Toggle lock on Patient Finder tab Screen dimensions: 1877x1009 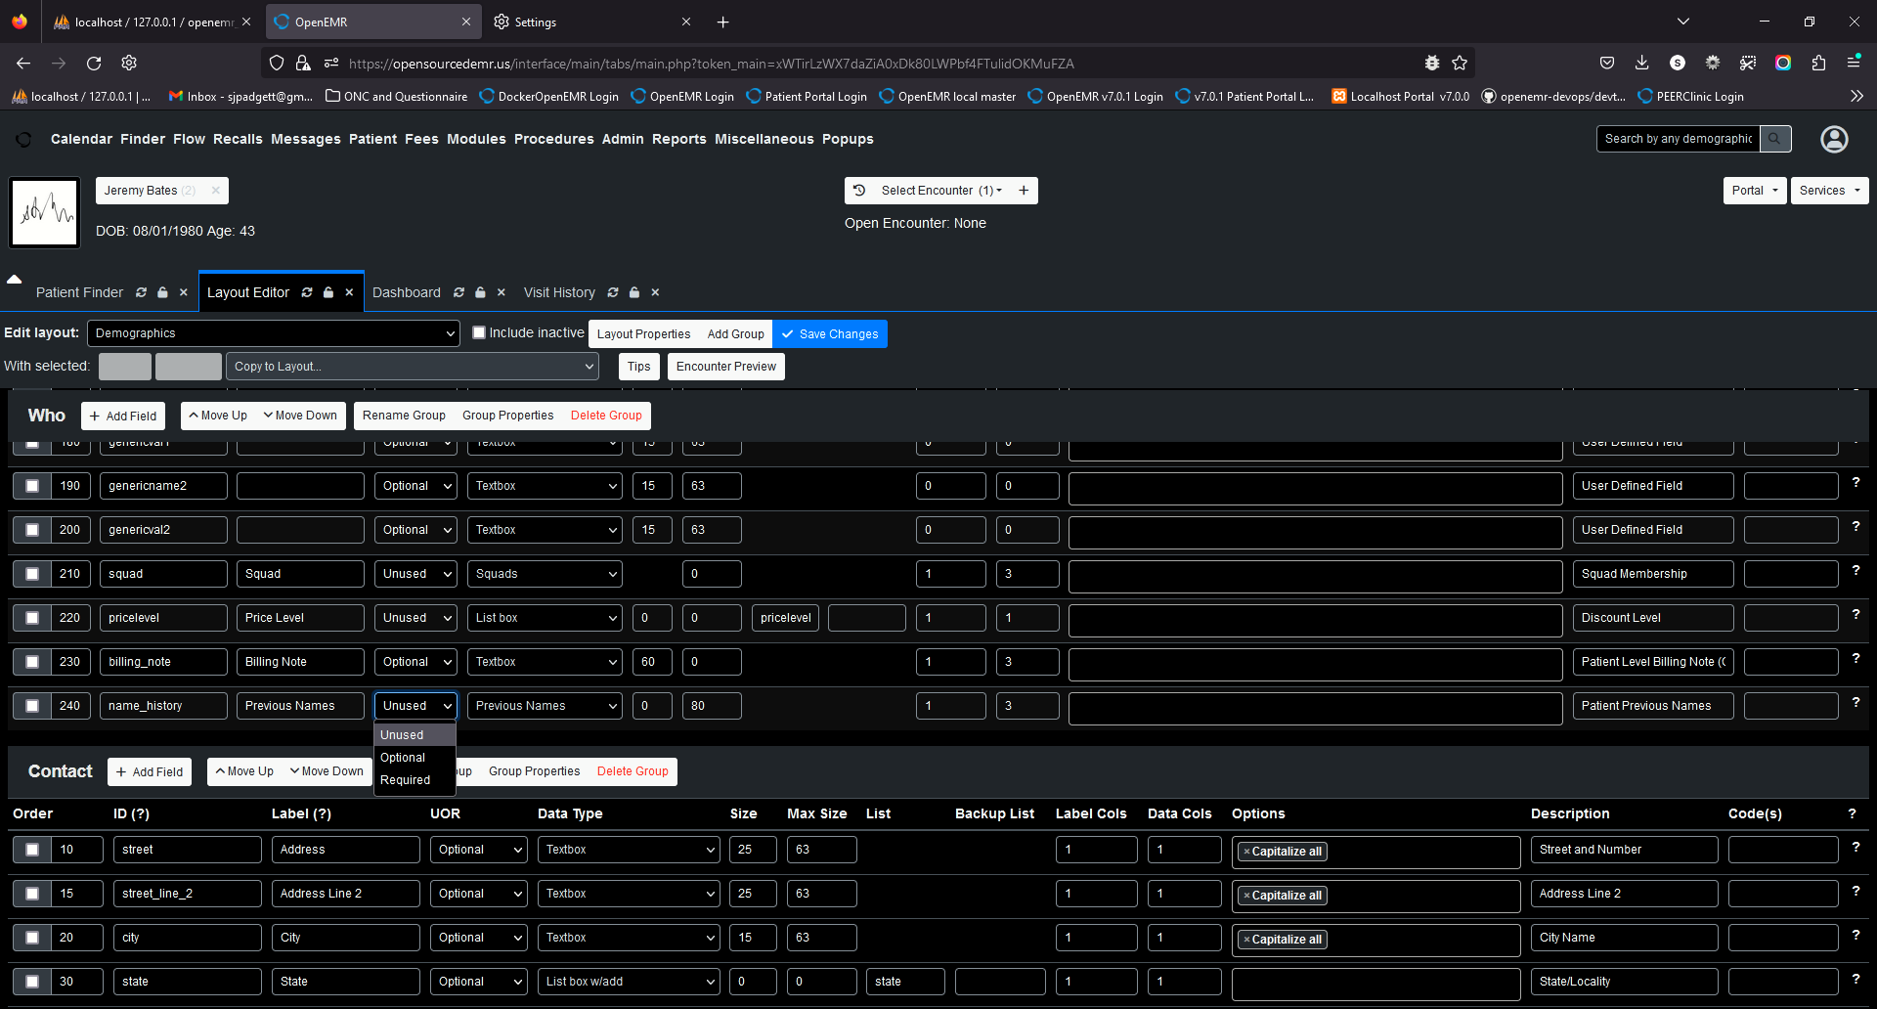[163, 292]
